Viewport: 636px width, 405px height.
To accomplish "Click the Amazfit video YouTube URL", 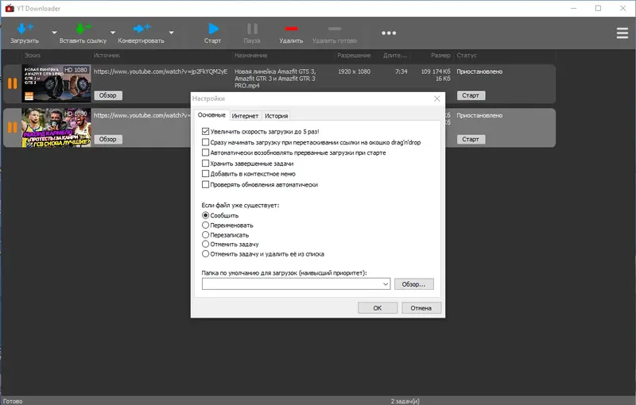I will tap(161, 71).
